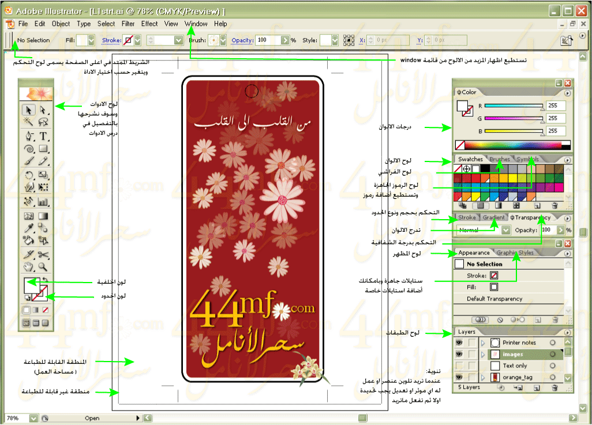Switch to the Graphic Styles tab

click(515, 253)
